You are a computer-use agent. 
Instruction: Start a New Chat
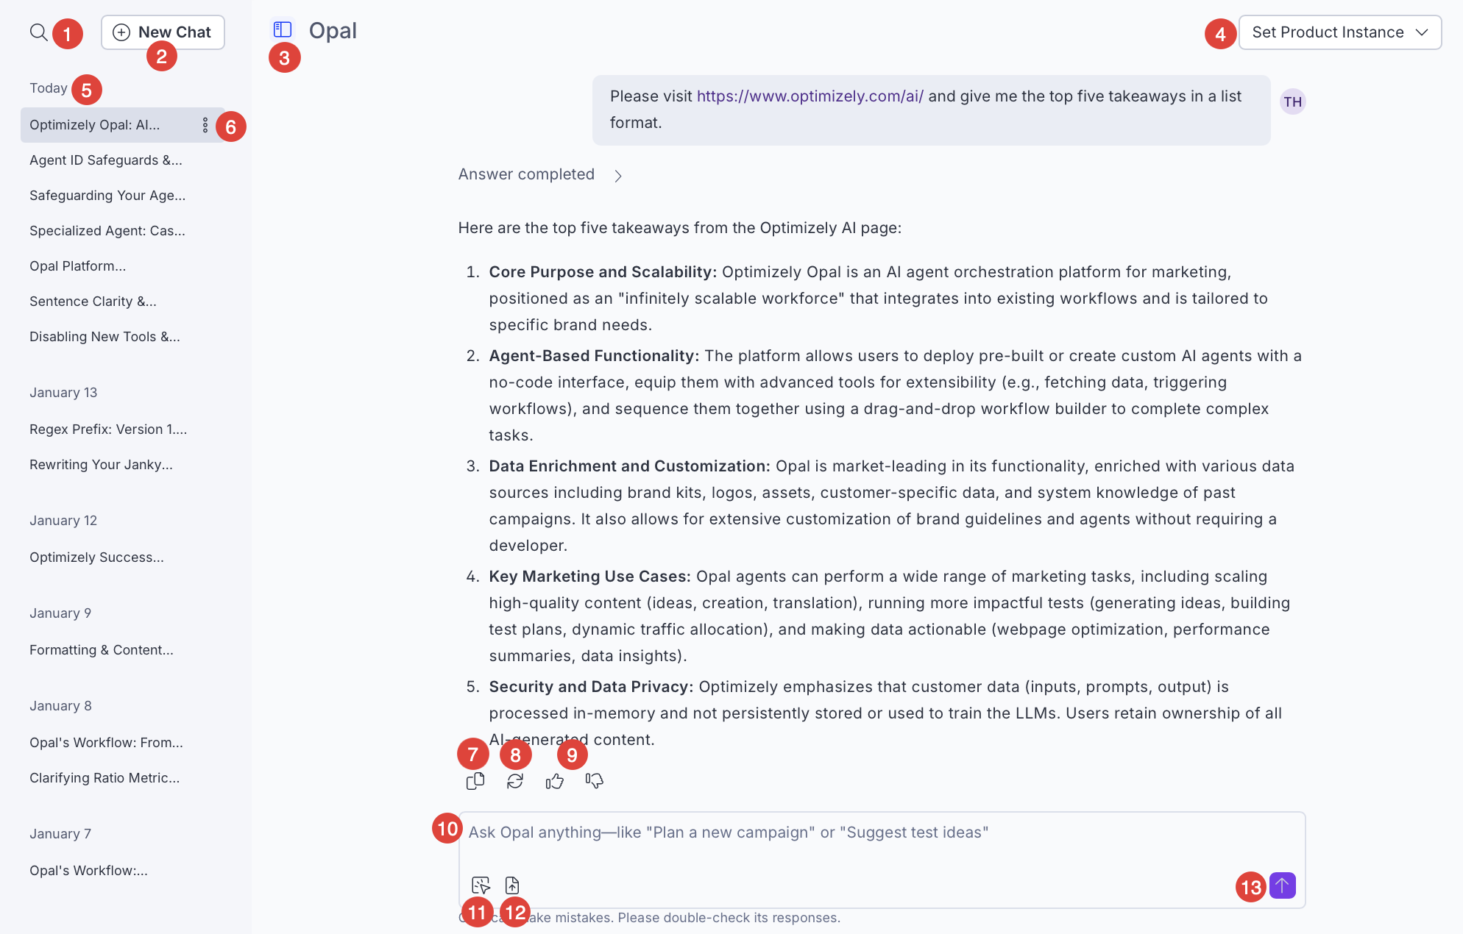point(163,32)
